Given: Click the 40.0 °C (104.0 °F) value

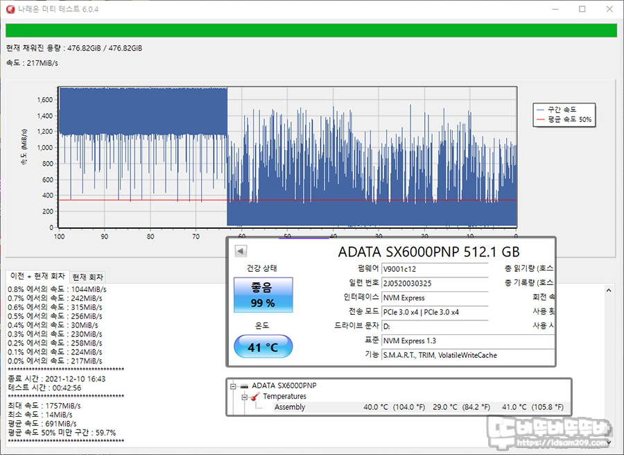Looking at the screenshot, I should point(394,407).
